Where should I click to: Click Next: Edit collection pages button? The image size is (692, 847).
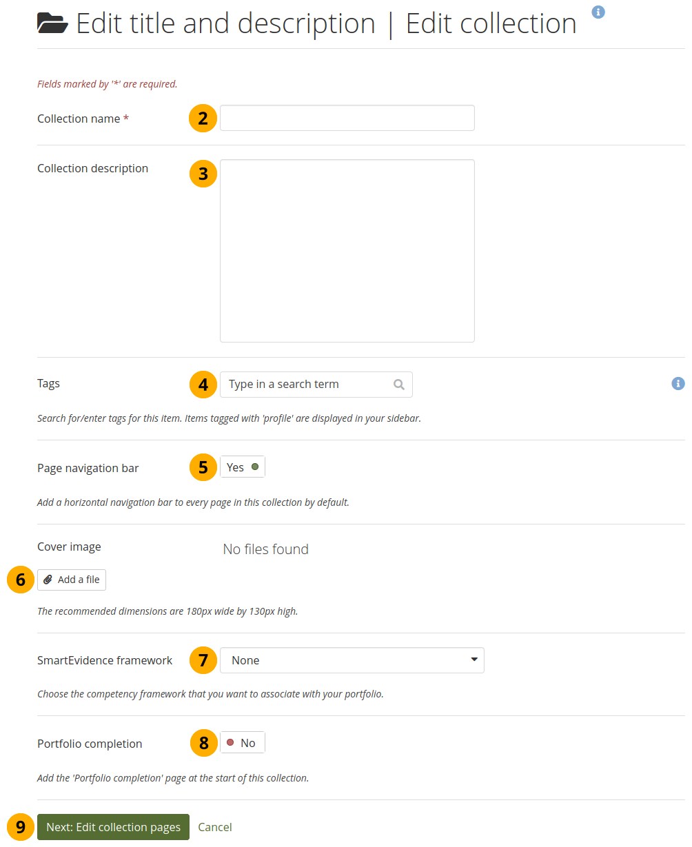[x=113, y=827]
